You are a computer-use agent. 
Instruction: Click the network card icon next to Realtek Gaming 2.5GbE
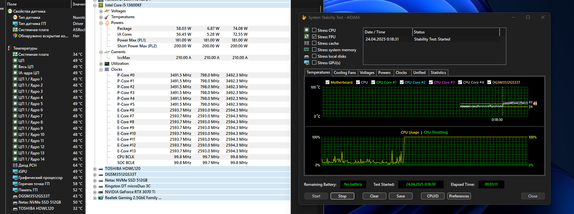click(x=101, y=198)
